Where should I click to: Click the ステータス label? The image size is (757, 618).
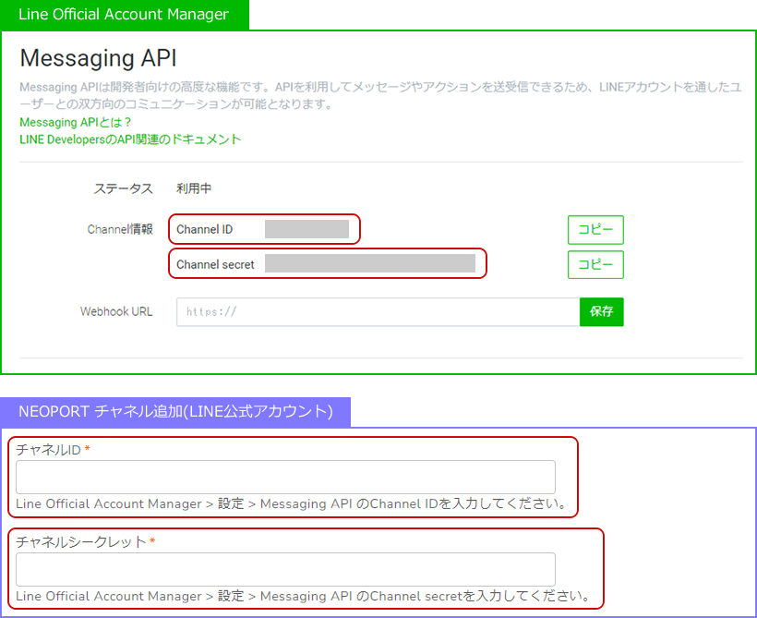click(x=123, y=188)
